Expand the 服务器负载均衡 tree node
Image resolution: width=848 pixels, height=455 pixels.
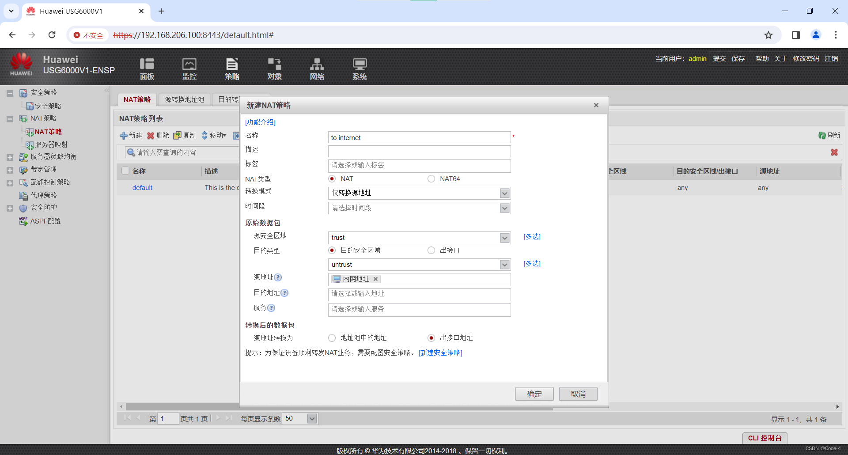(10, 157)
